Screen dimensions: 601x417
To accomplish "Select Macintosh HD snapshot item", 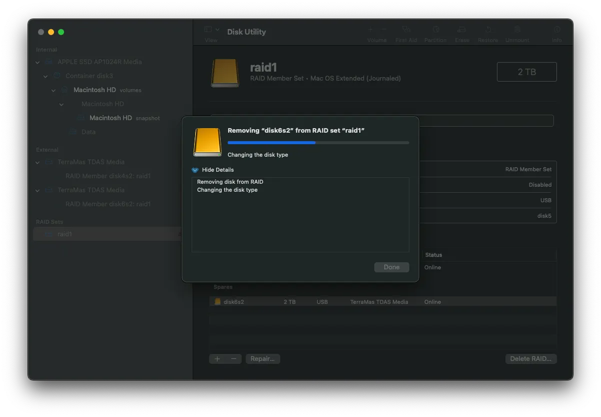I will [110, 118].
